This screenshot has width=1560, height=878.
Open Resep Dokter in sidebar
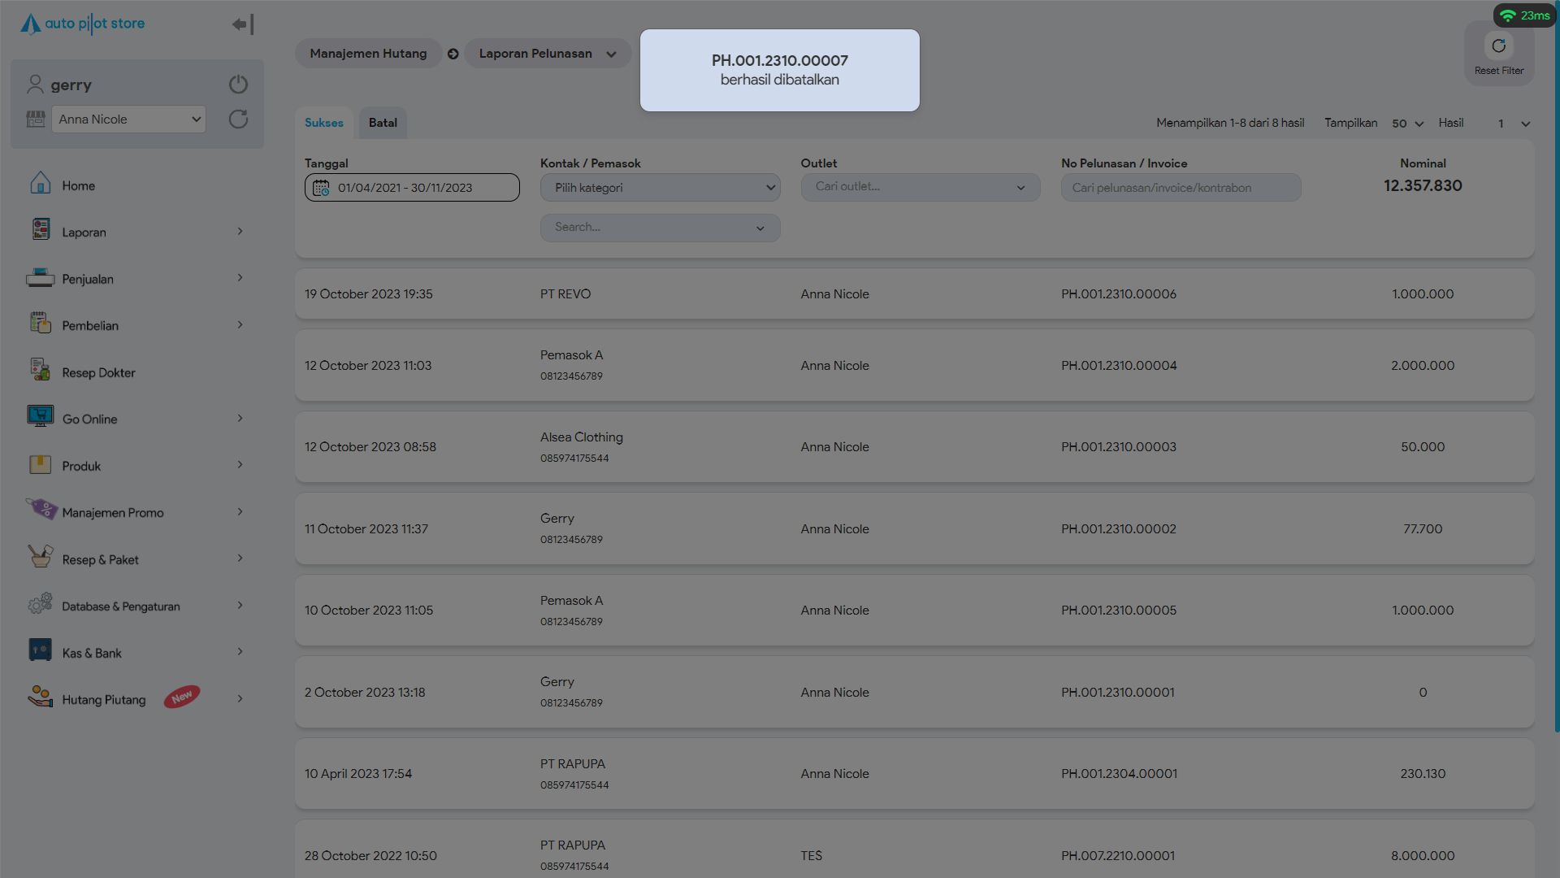coord(98,372)
